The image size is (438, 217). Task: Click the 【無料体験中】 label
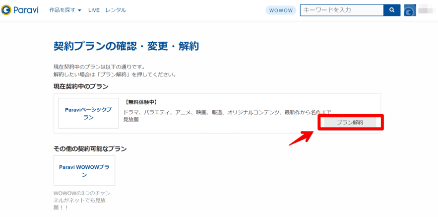[142, 102]
